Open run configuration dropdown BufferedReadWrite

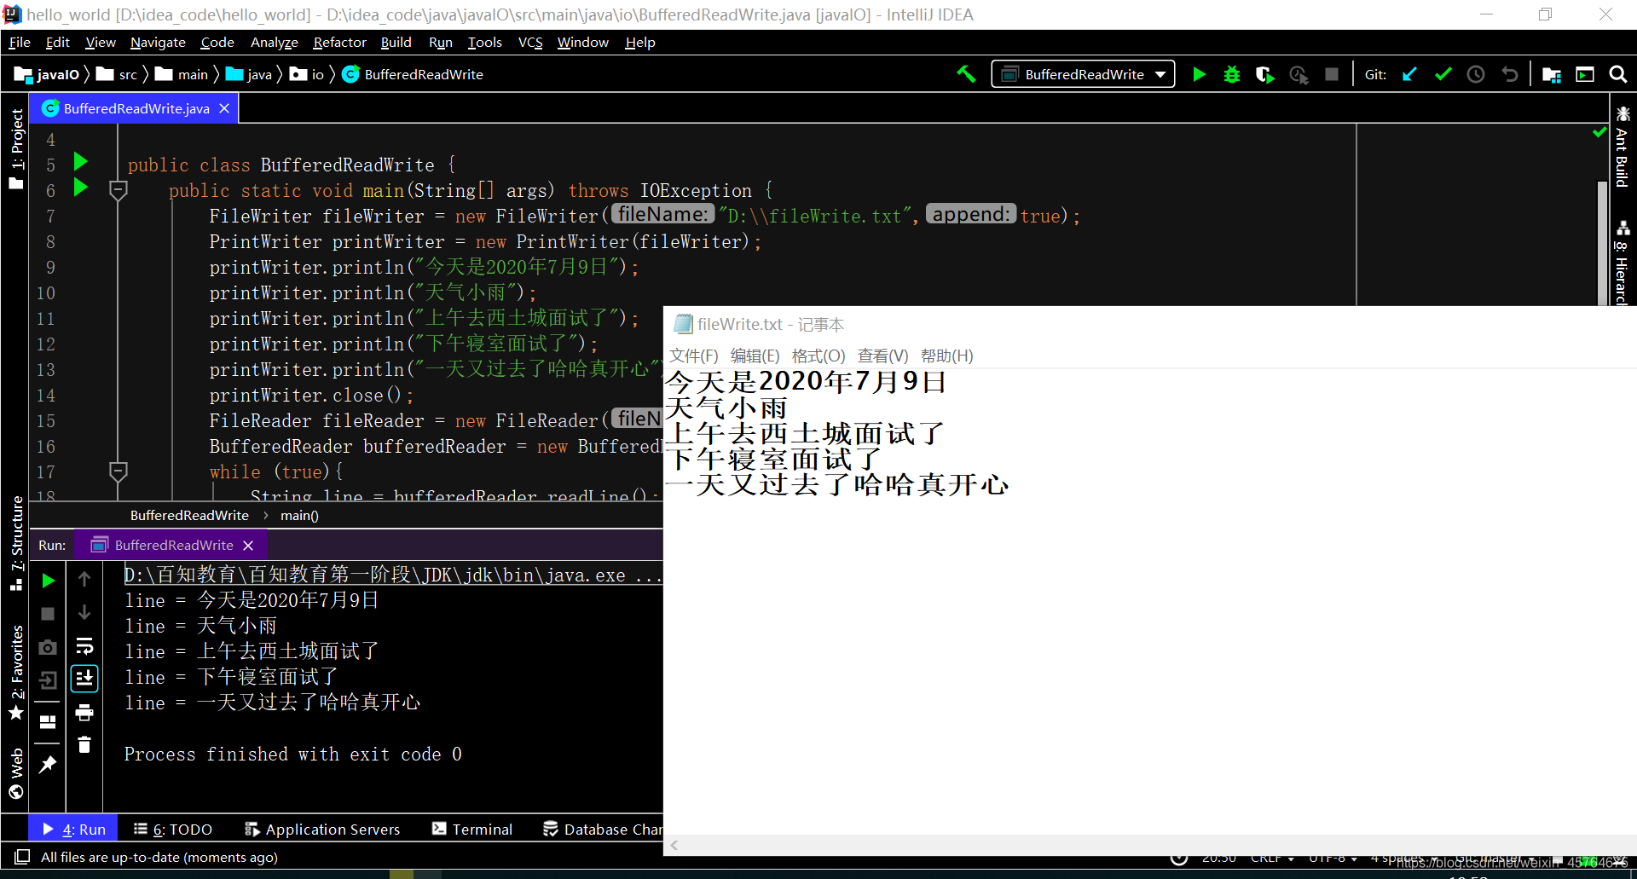[1083, 74]
